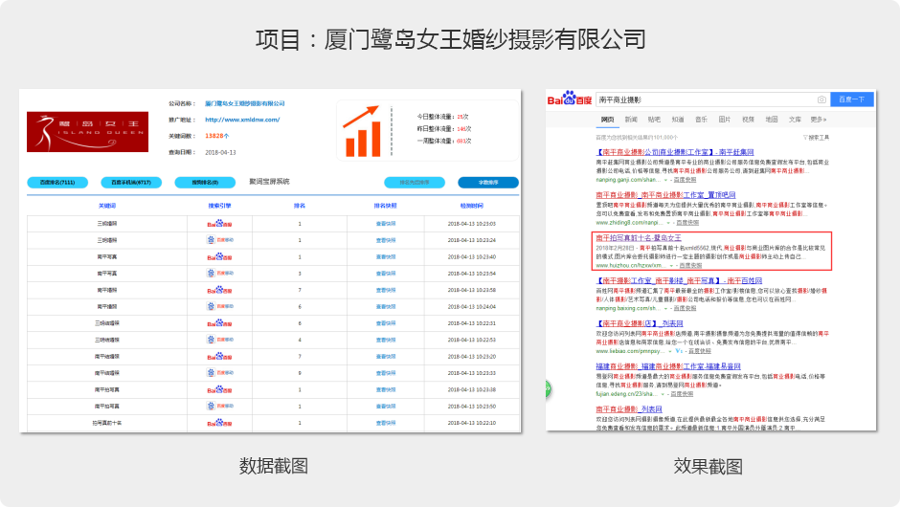This screenshot has height=507, width=900.
Task: Click Baidu mobile logo in the 10:23:54 row
Action: point(220,273)
